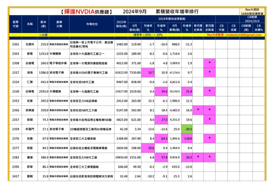The image size is (272, 192).
Task: Click the 微星 name cell
Action: (30, 148)
